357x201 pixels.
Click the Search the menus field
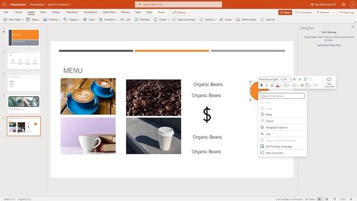pos(282,96)
